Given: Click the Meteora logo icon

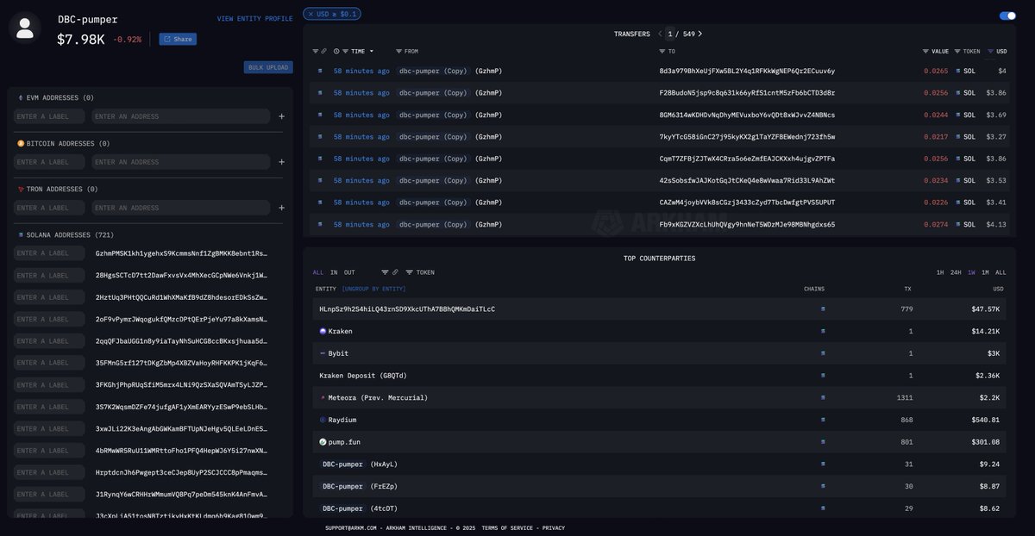Looking at the screenshot, I should tap(323, 397).
